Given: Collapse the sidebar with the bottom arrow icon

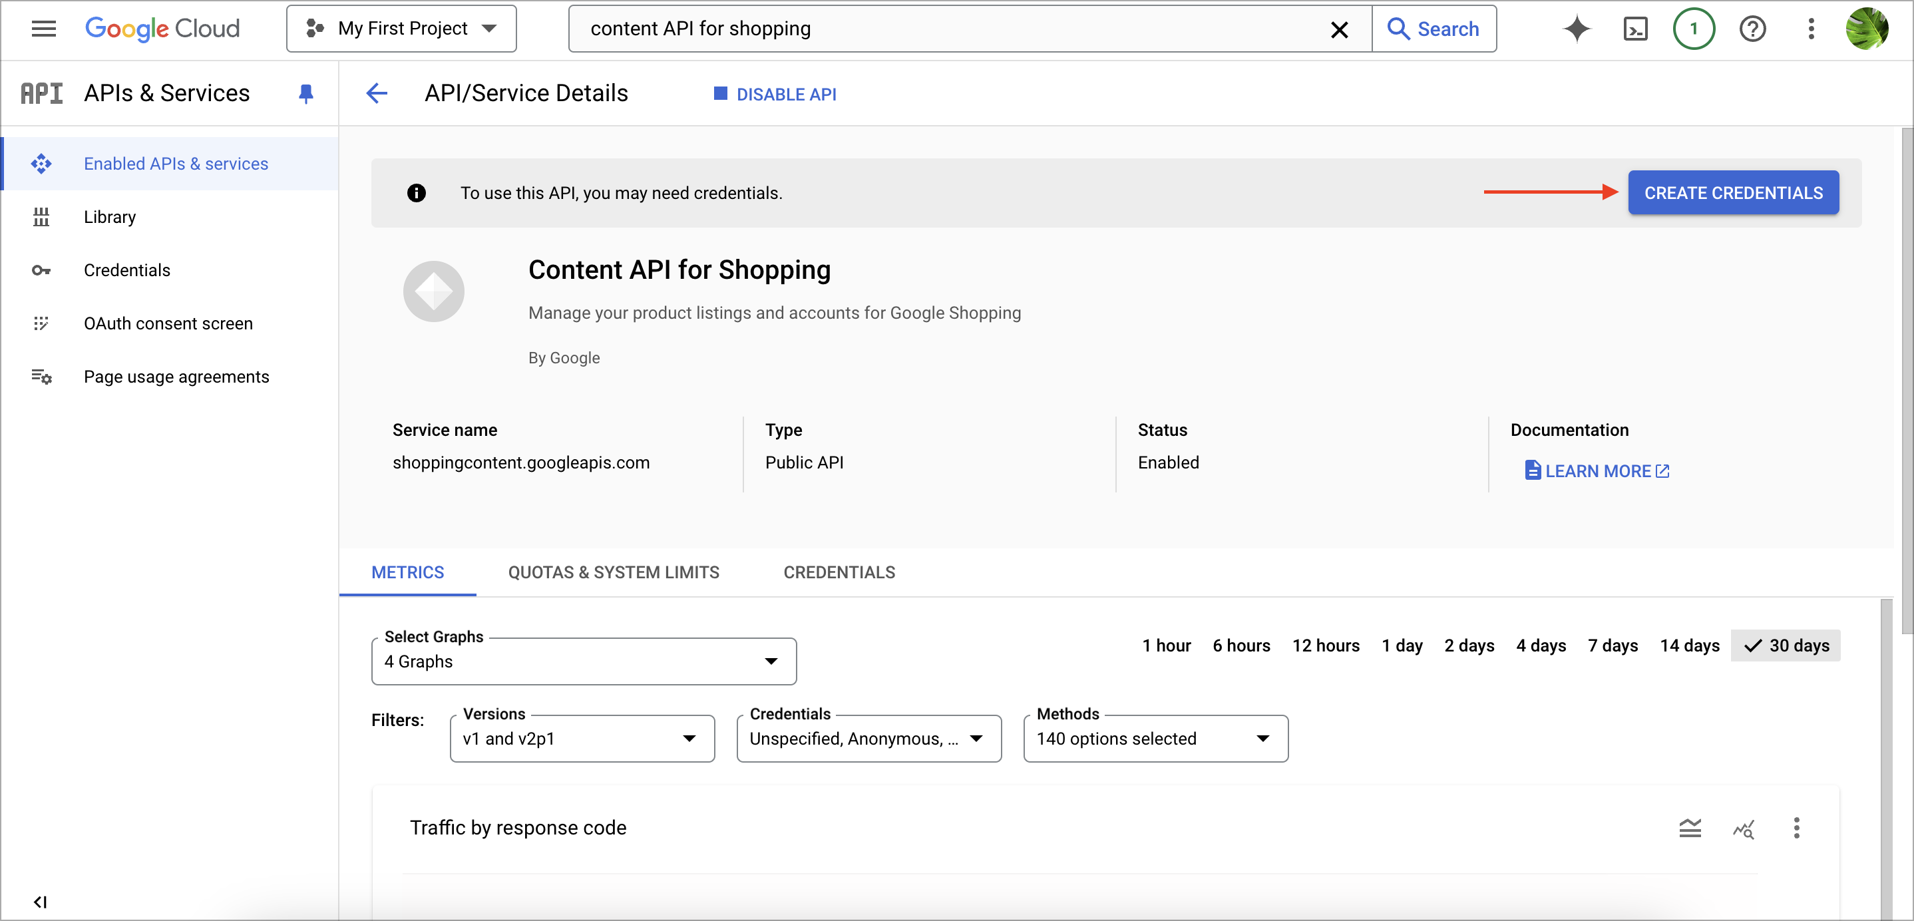Looking at the screenshot, I should click(40, 902).
